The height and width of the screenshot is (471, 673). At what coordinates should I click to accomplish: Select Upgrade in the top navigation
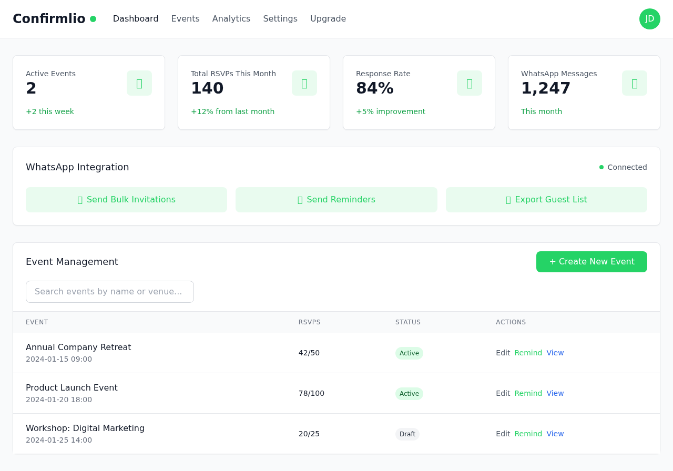tap(328, 19)
